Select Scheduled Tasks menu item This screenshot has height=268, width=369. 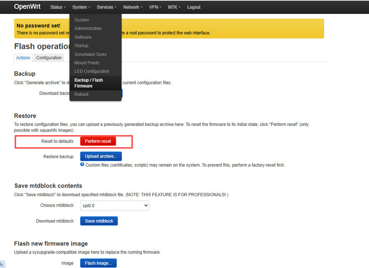pos(90,55)
